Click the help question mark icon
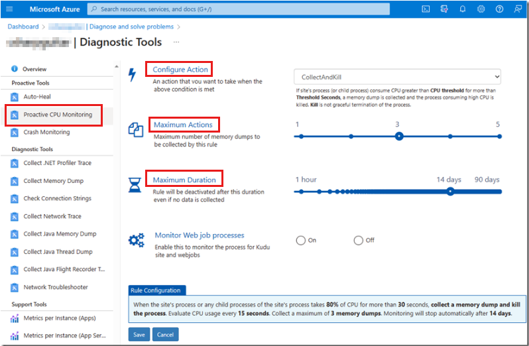The width and height of the screenshot is (529, 346). 499,9
